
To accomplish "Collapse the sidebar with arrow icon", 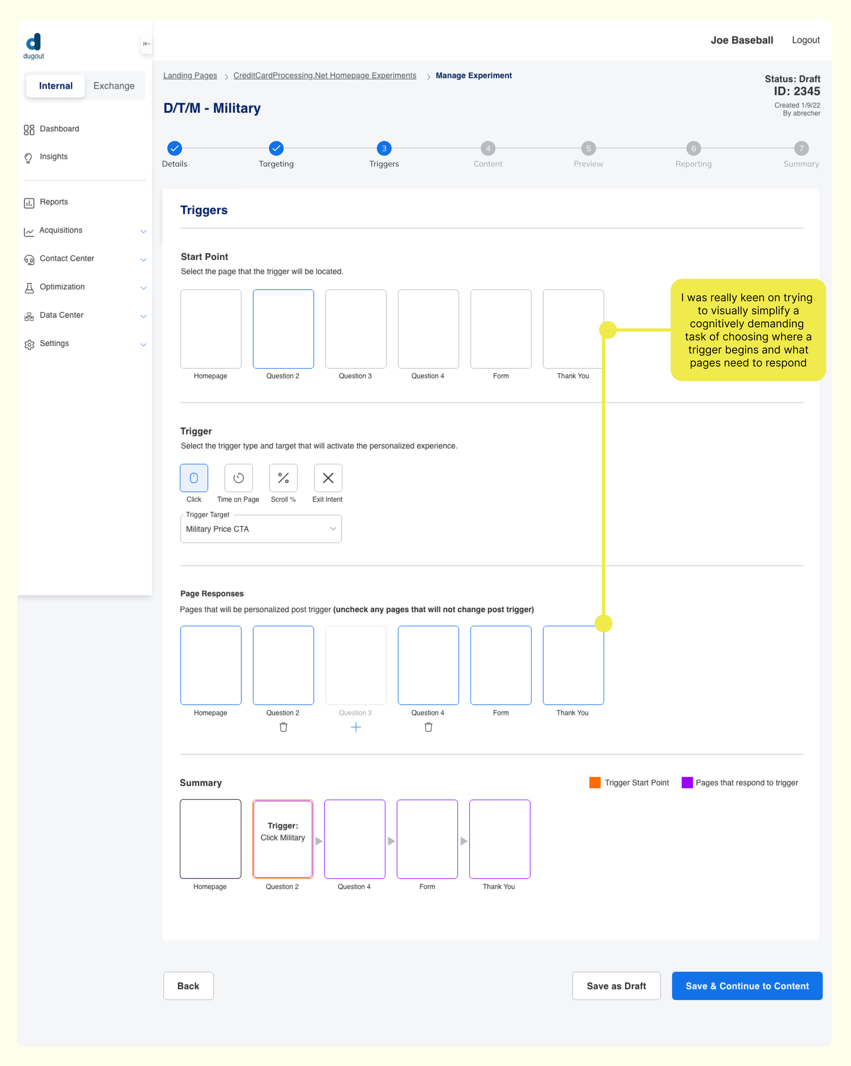I will click(x=146, y=44).
